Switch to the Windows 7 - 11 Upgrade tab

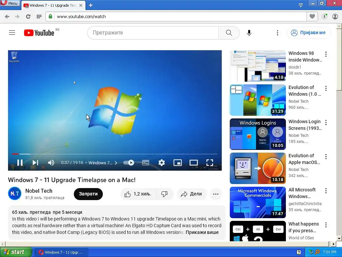click(x=52, y=5)
